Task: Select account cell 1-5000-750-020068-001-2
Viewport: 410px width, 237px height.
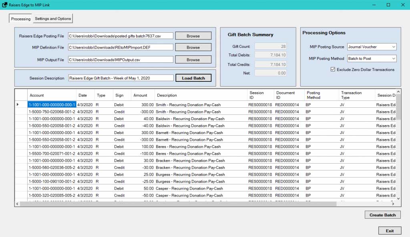Action: [52, 112]
